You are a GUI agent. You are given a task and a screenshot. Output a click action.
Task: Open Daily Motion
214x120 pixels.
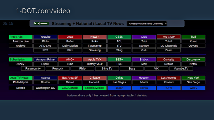[x=70, y=46]
